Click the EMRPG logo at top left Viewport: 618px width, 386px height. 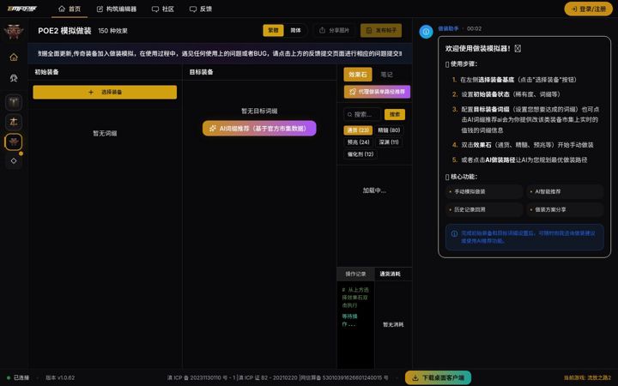click(22, 9)
